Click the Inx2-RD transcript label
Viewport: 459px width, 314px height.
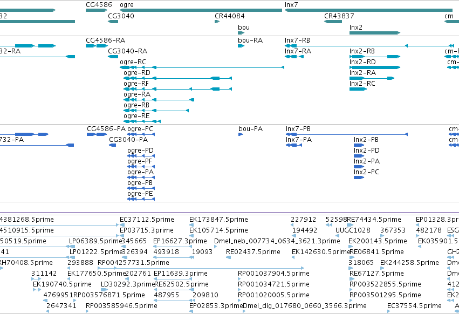[x=362, y=62]
